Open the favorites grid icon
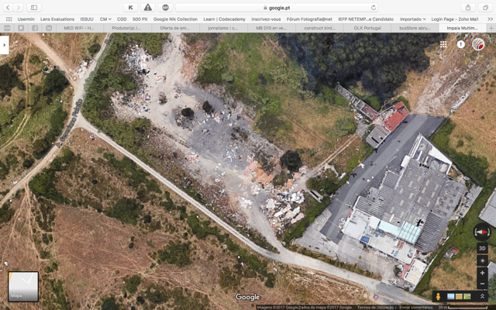The height and width of the screenshot is (310, 496). (9, 19)
